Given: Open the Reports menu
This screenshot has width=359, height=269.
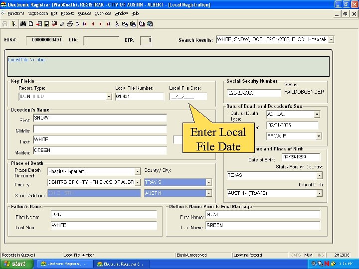Looking at the screenshot, I should click(x=67, y=13).
